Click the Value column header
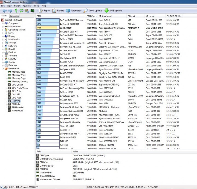Screen dimensions: 197x189 107,152
